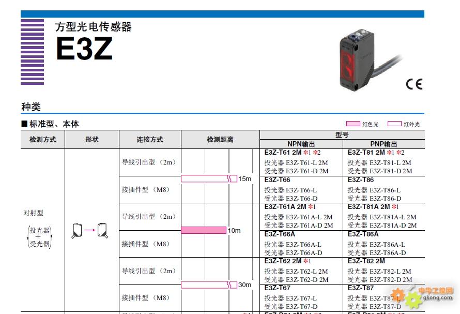Click 导线引出型 (2m) in E3Z-T62 row
This screenshot has width=460, height=314.
pyautogui.click(x=149, y=271)
